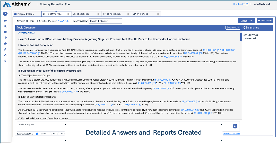Select the Top 100 summaries radio button
This screenshot has width=277, height=144.
pos(37,134)
